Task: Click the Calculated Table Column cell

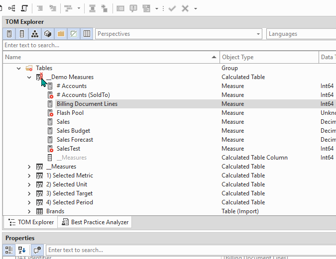Action: point(254,158)
